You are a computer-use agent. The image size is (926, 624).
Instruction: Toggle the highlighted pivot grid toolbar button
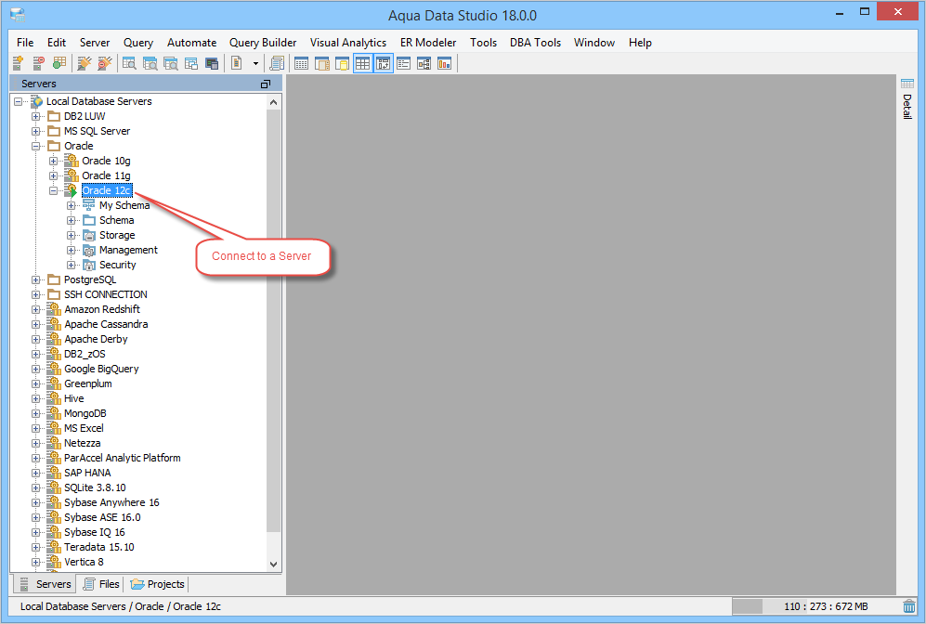(x=384, y=63)
